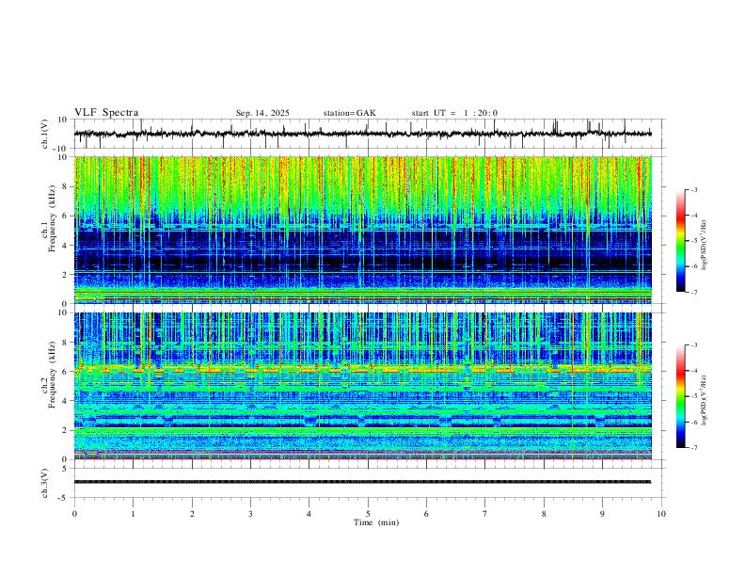The height and width of the screenshot is (576, 745).
Task: Click ch.1 'Frequency (kHz)' axis label
Action: (53, 218)
